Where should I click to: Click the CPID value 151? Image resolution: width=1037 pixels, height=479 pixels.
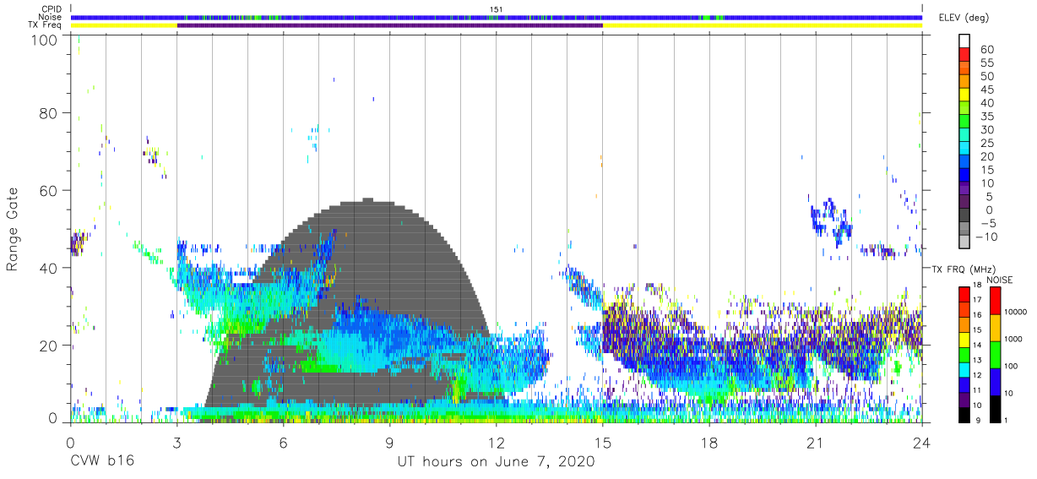[497, 9]
